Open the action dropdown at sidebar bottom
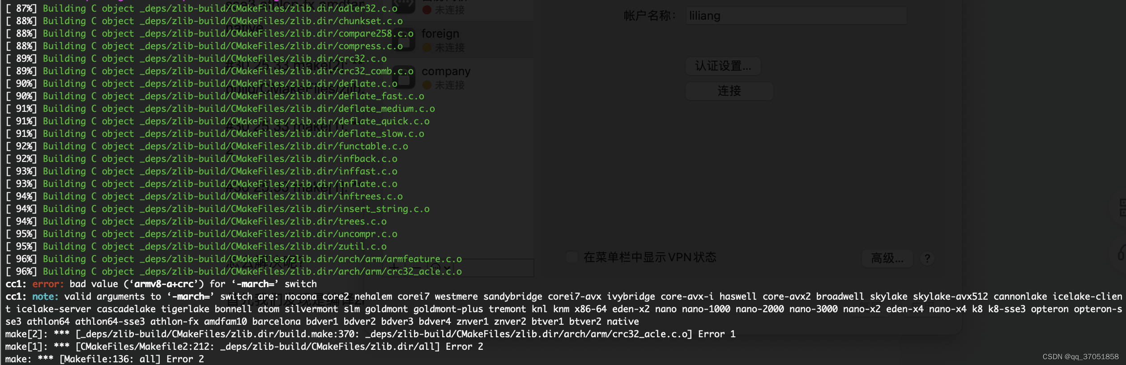 (441, 267)
